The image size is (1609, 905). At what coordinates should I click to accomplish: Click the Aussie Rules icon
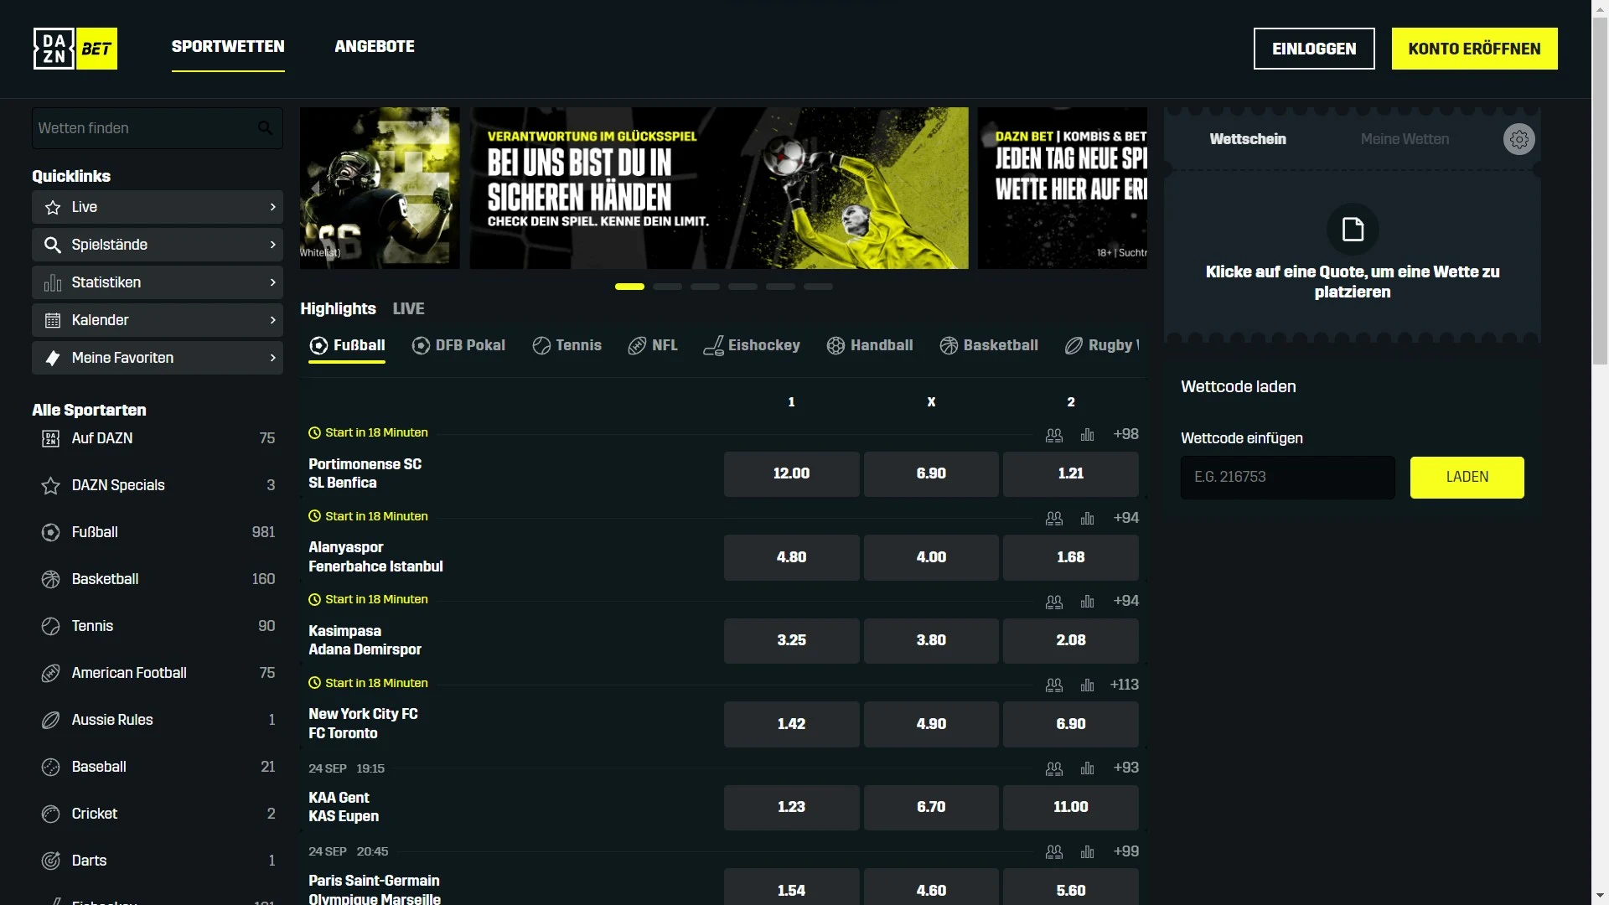coord(51,720)
